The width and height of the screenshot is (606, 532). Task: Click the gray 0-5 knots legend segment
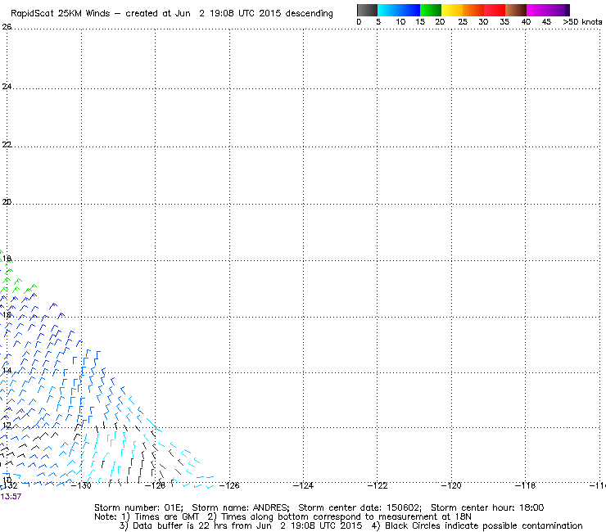(x=367, y=10)
